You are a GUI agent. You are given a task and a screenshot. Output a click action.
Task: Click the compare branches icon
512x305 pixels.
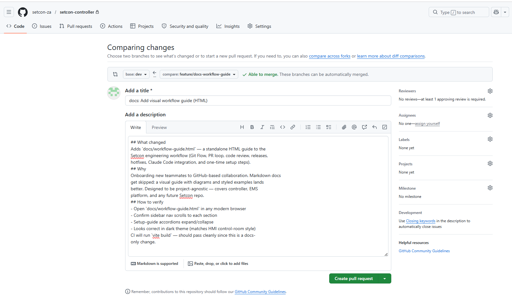(115, 74)
